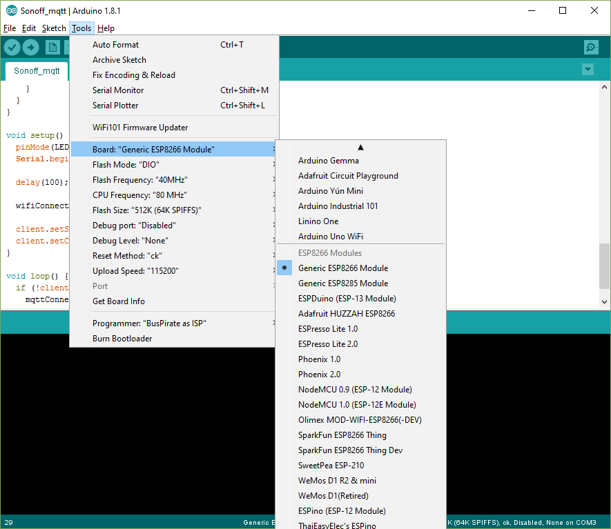Screen dimensions: 611x529
Task: Expand Flash Size "512K (64K SPIFFS)" submenu
Action: point(174,210)
